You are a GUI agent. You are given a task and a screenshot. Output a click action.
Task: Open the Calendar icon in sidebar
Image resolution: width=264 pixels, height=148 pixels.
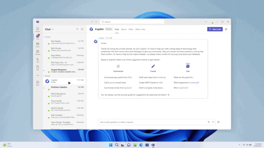pyautogui.click(x=38, y=52)
